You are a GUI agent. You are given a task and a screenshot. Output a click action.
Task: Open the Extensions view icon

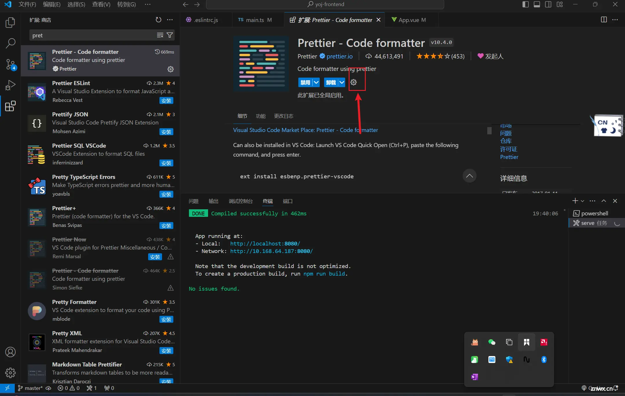(10, 106)
